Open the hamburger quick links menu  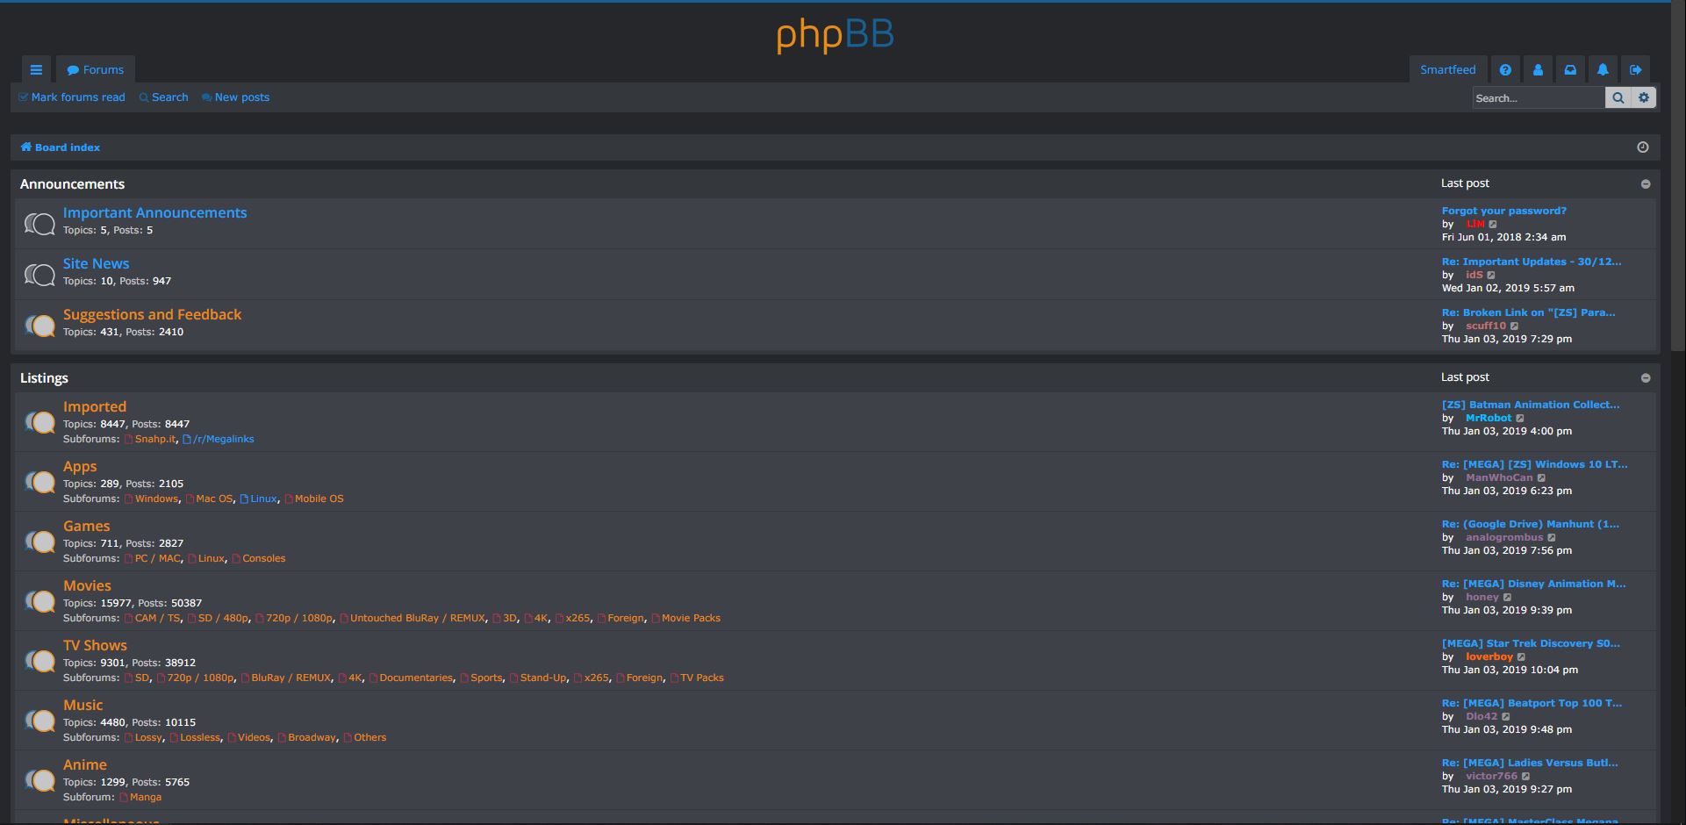pos(36,69)
